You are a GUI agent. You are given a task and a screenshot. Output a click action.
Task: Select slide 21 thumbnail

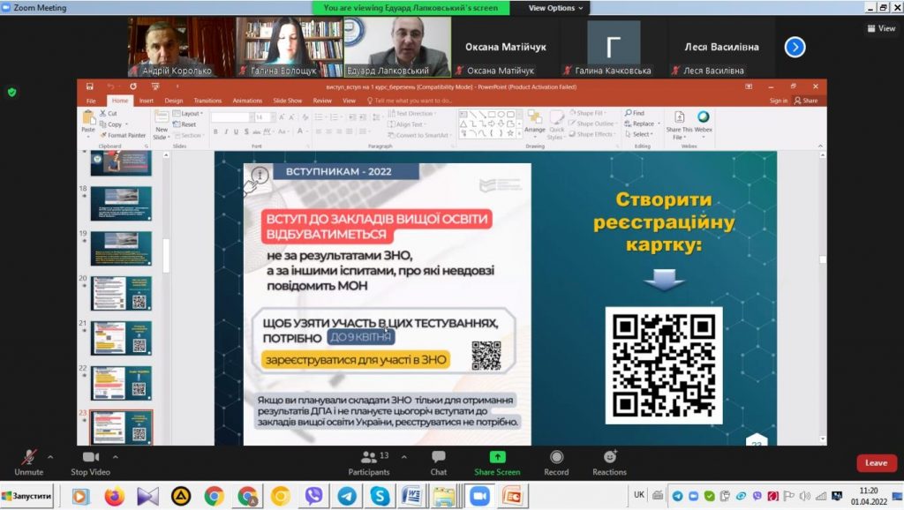[x=120, y=337]
